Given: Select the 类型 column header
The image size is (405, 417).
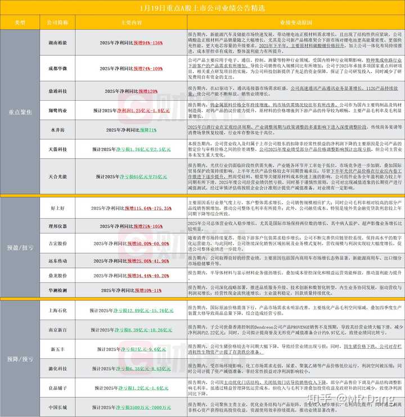Looking at the screenshot, I should 20,23.
